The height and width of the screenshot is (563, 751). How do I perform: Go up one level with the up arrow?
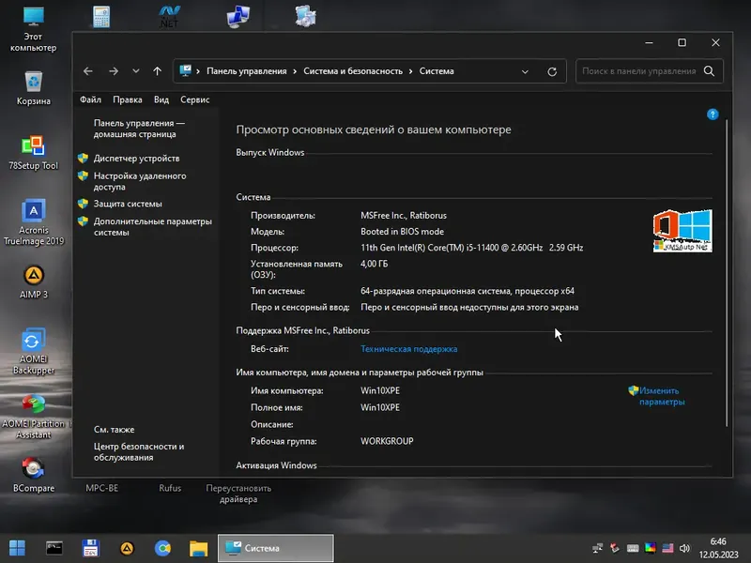click(157, 71)
